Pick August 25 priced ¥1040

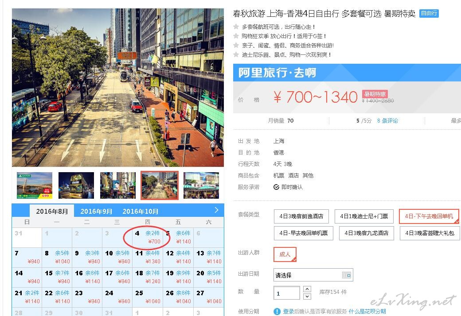(x=147, y=297)
